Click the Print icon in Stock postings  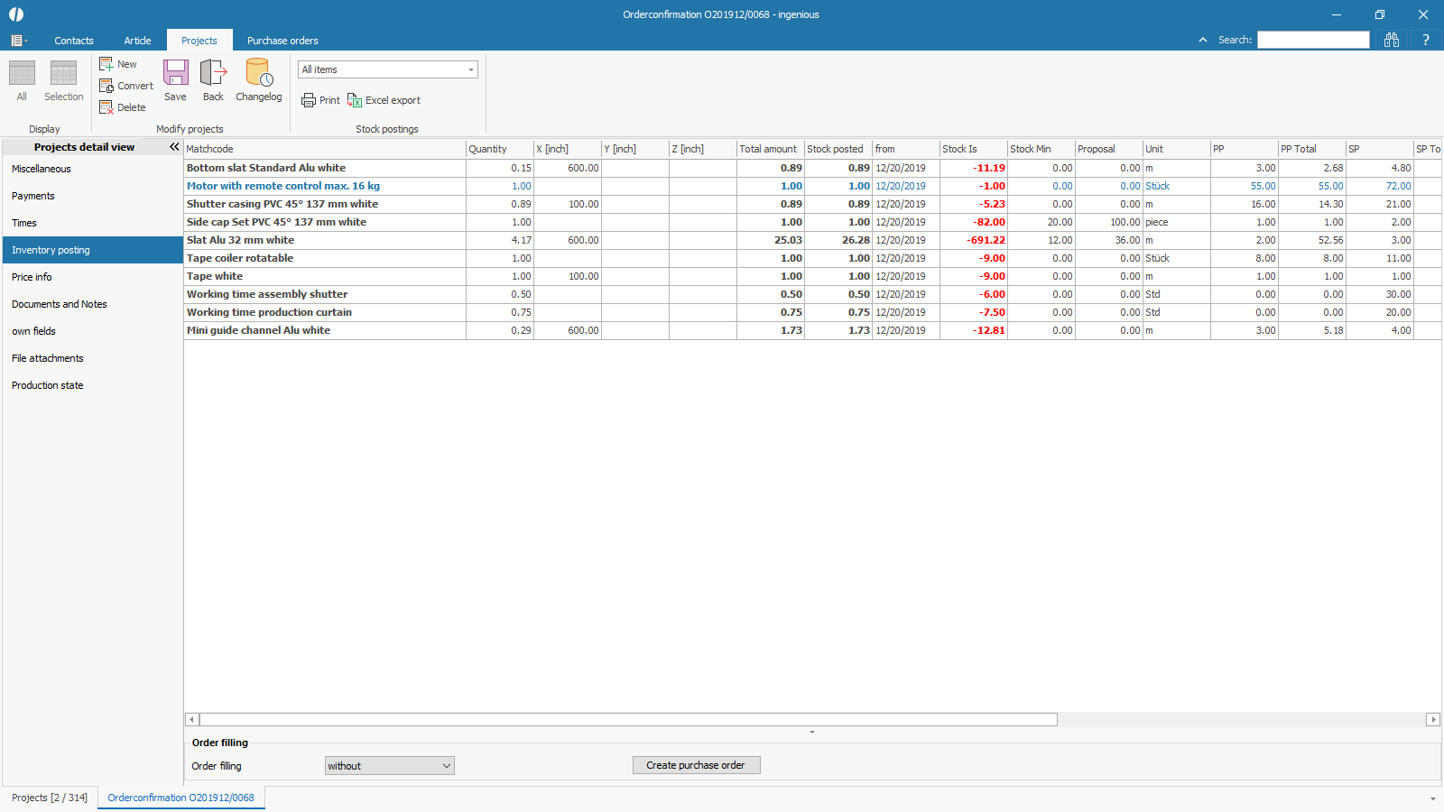pyautogui.click(x=310, y=100)
